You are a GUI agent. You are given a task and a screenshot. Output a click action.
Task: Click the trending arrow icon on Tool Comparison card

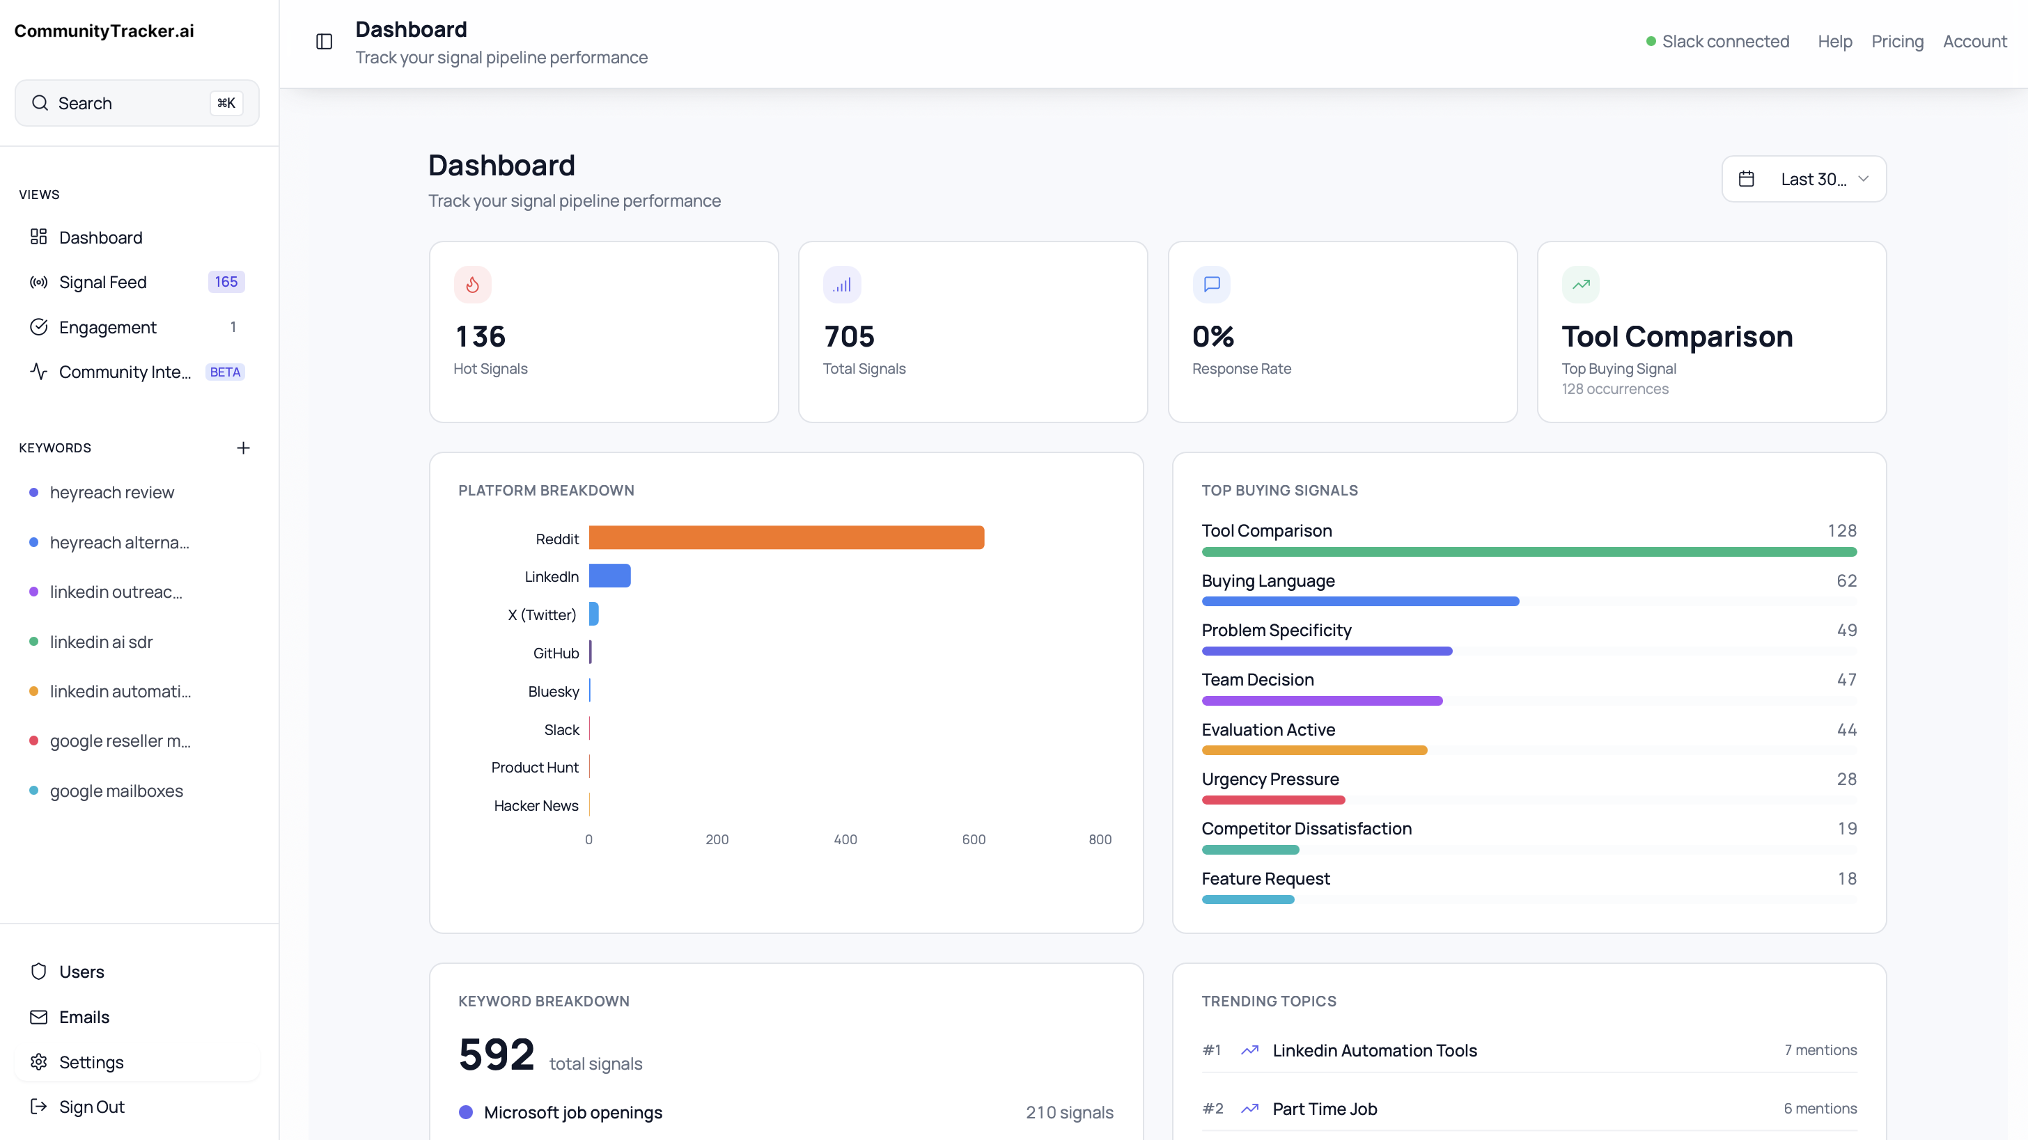1580,285
